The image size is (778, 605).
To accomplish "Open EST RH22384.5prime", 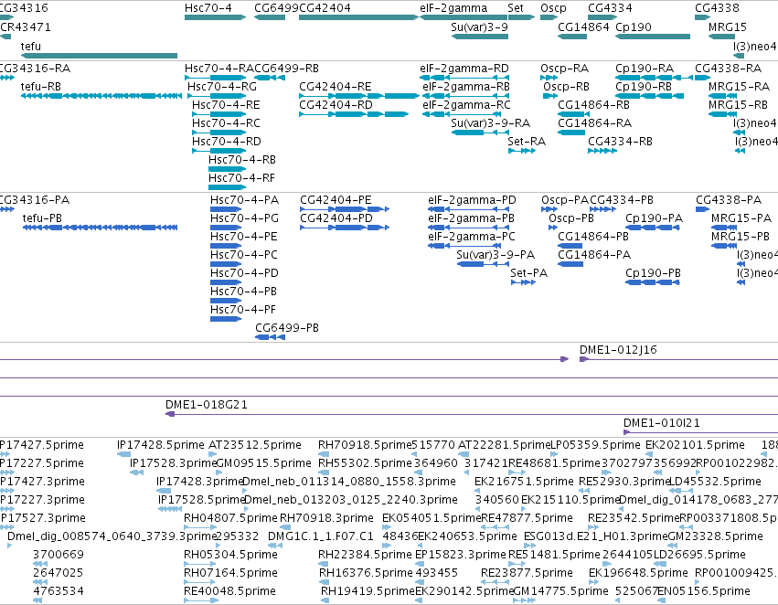I will (x=324, y=564).
